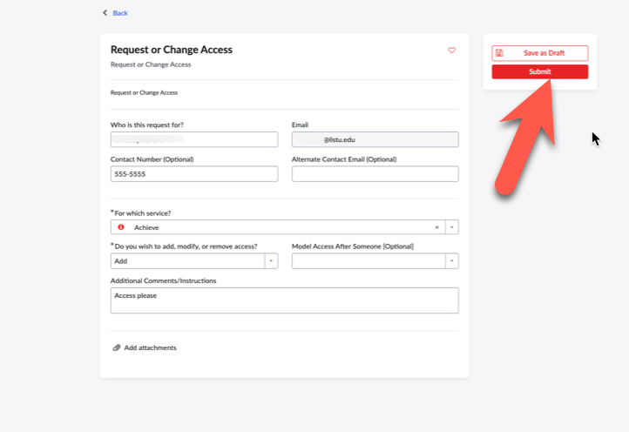The width and height of the screenshot is (629, 432).
Task: Favorite this form with the heart icon
Action: click(451, 51)
